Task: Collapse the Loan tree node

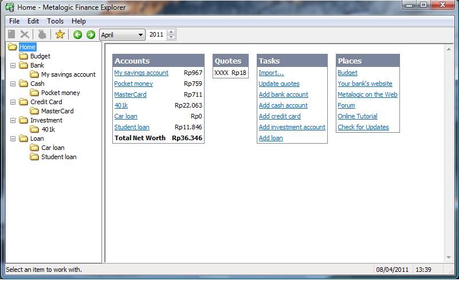Action: click(x=12, y=139)
